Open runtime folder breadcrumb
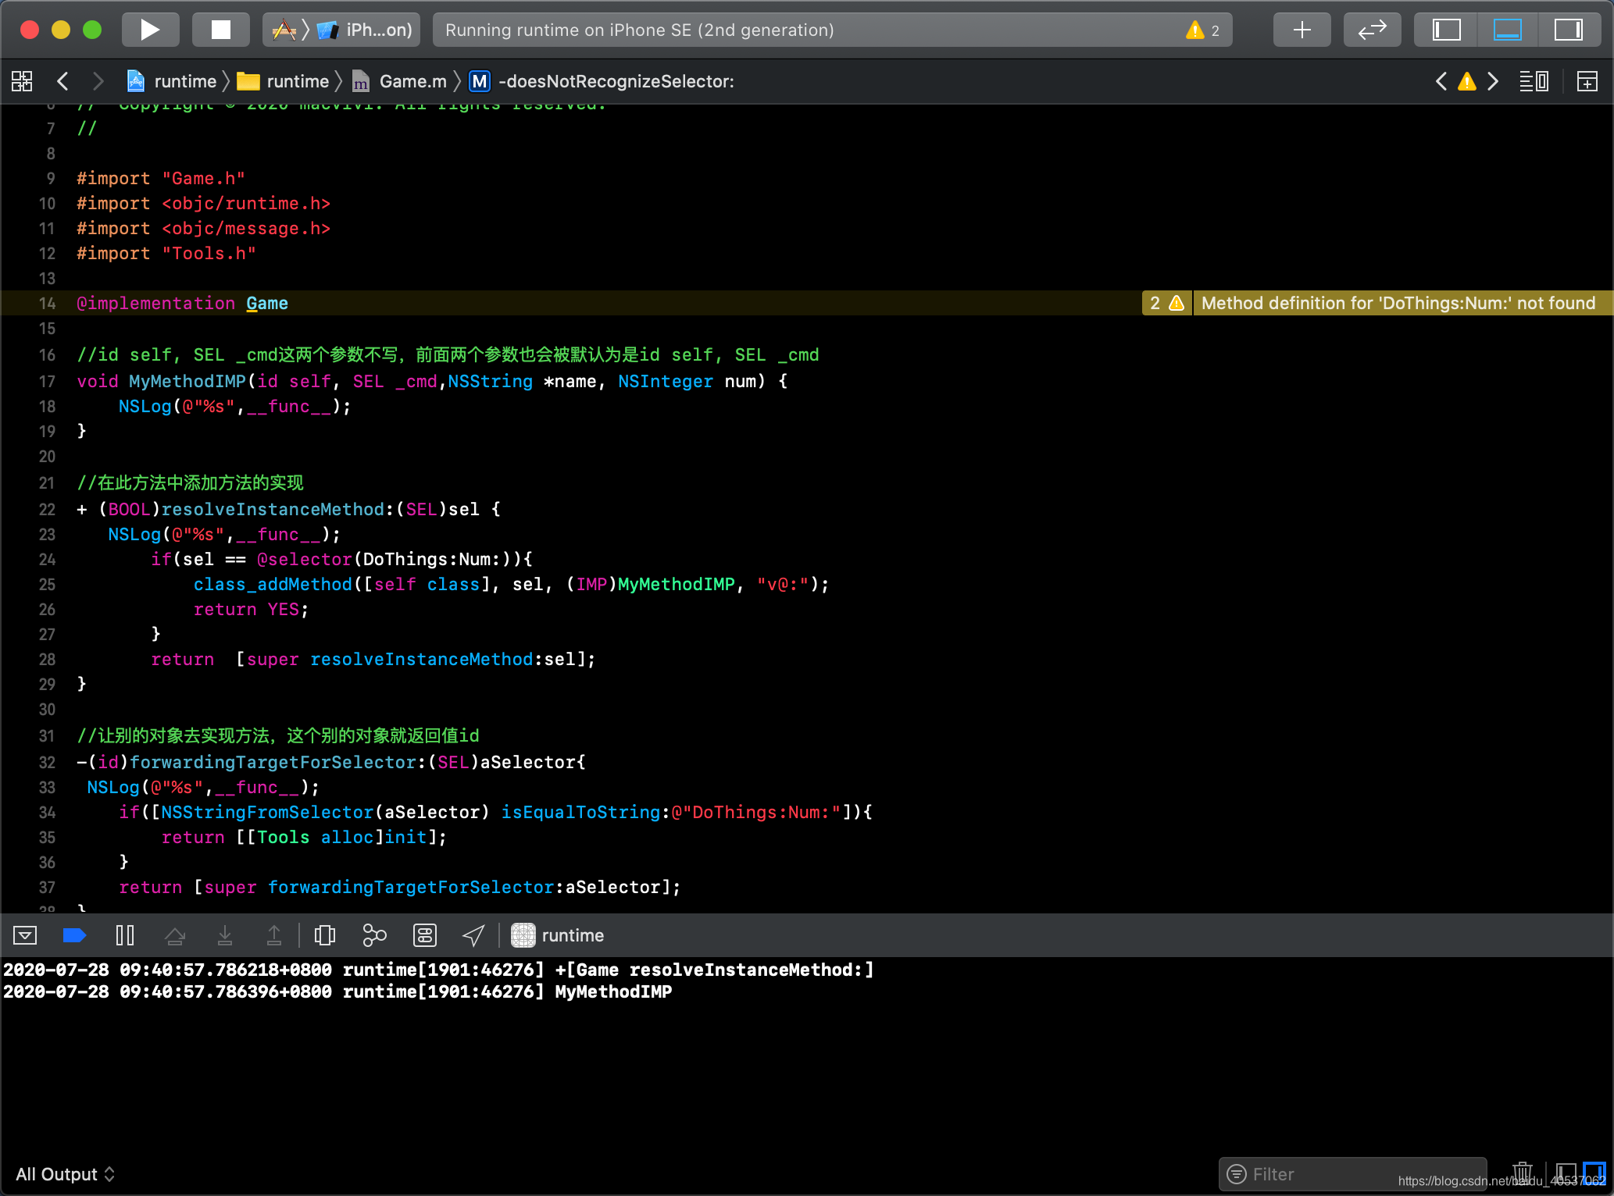 pyautogui.click(x=283, y=81)
